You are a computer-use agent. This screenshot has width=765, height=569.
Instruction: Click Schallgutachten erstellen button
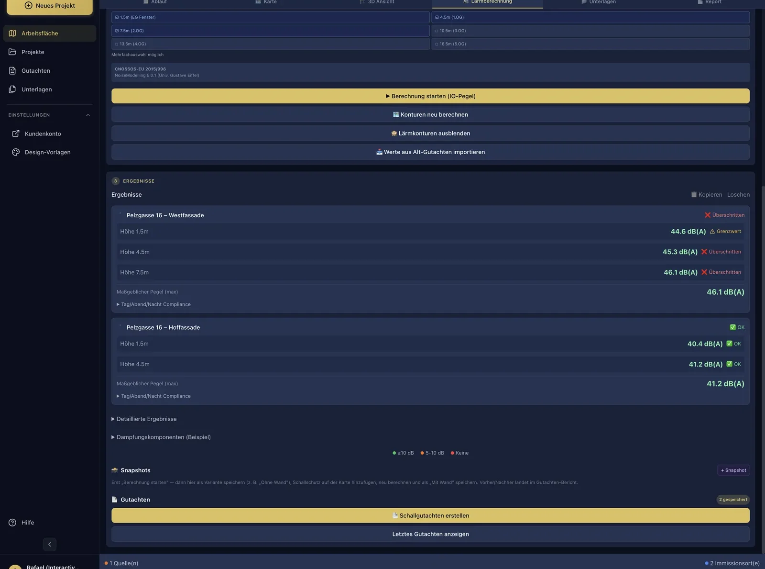coord(430,515)
